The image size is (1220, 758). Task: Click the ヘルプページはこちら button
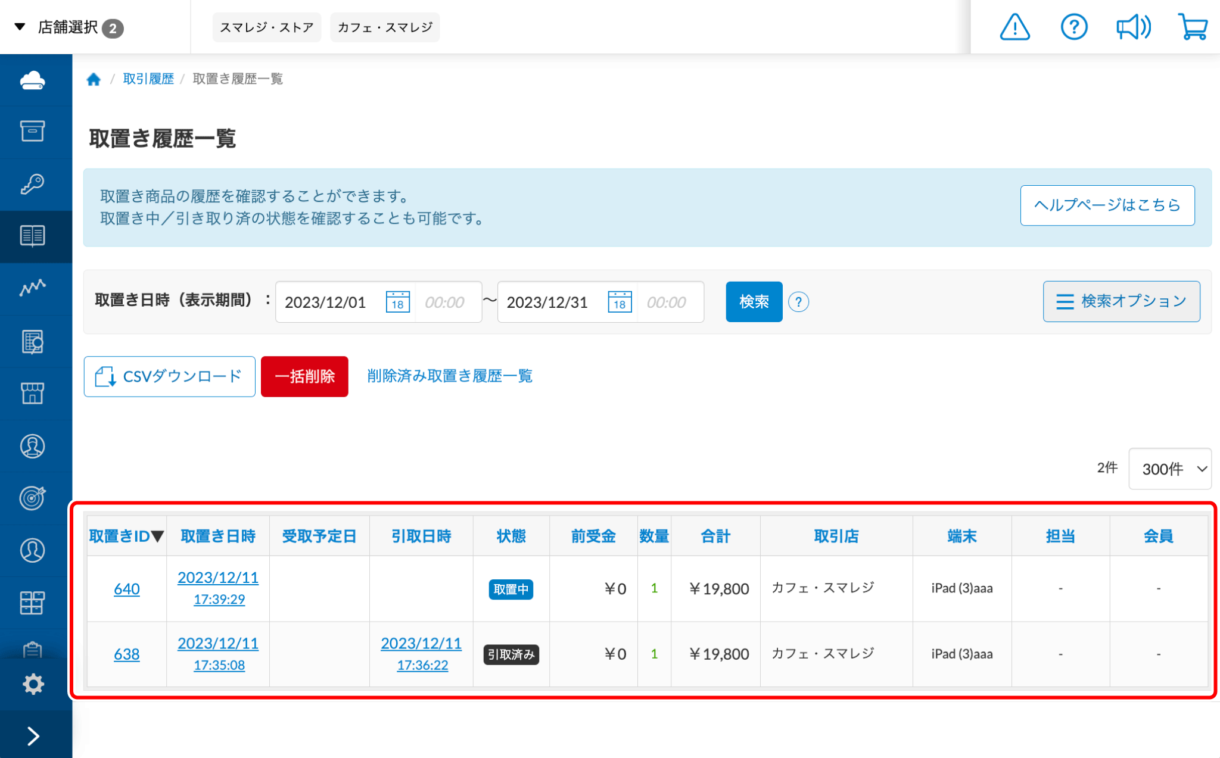(x=1107, y=205)
